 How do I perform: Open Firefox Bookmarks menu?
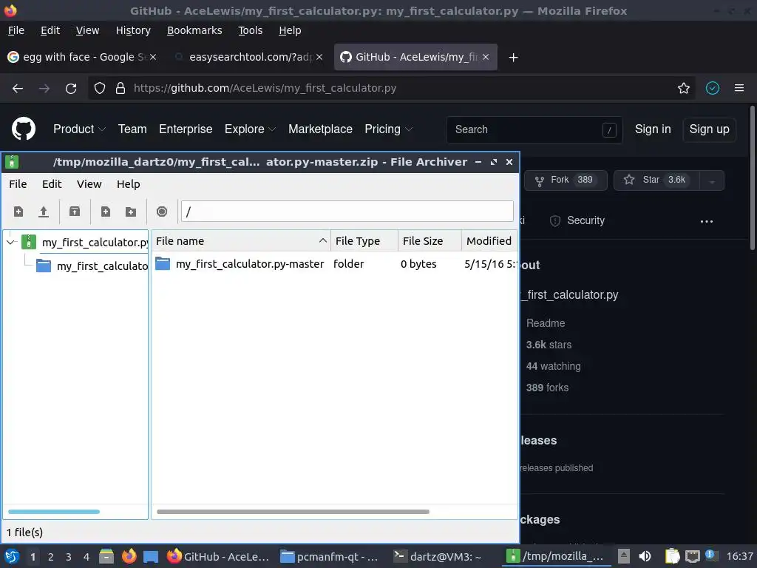click(x=194, y=30)
